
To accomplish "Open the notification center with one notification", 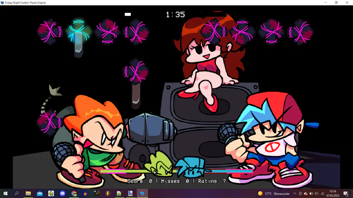I will (346, 194).
